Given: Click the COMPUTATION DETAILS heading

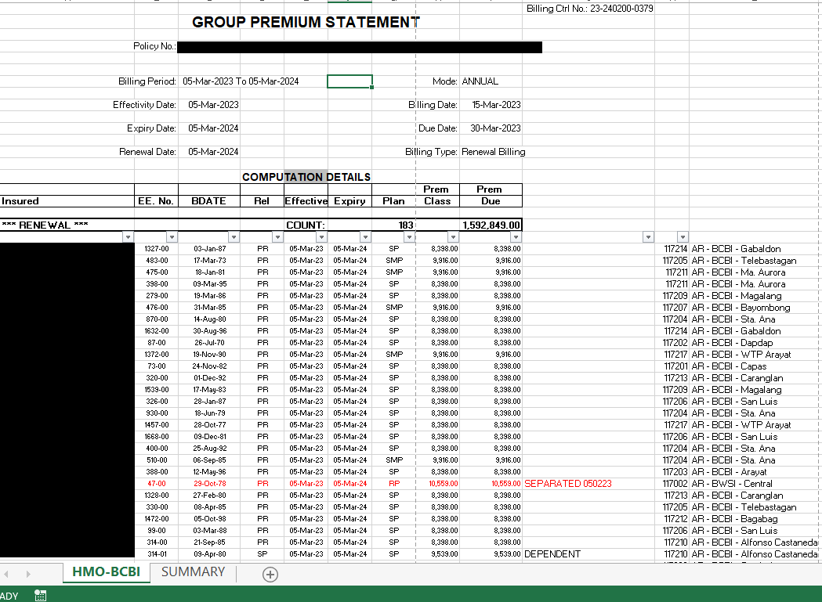Looking at the screenshot, I should coord(306,177).
